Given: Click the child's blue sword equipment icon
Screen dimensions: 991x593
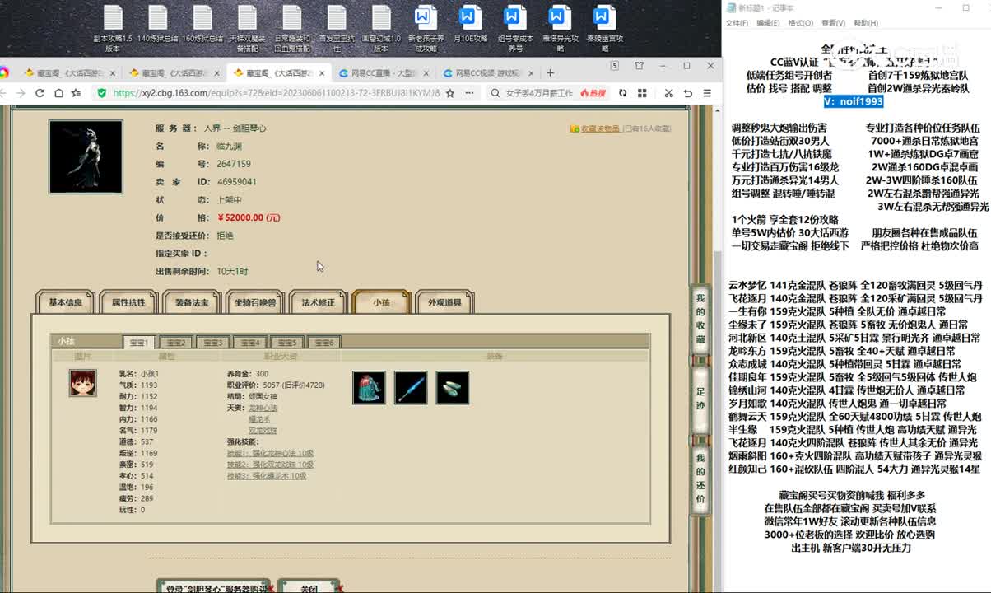Looking at the screenshot, I should (411, 387).
